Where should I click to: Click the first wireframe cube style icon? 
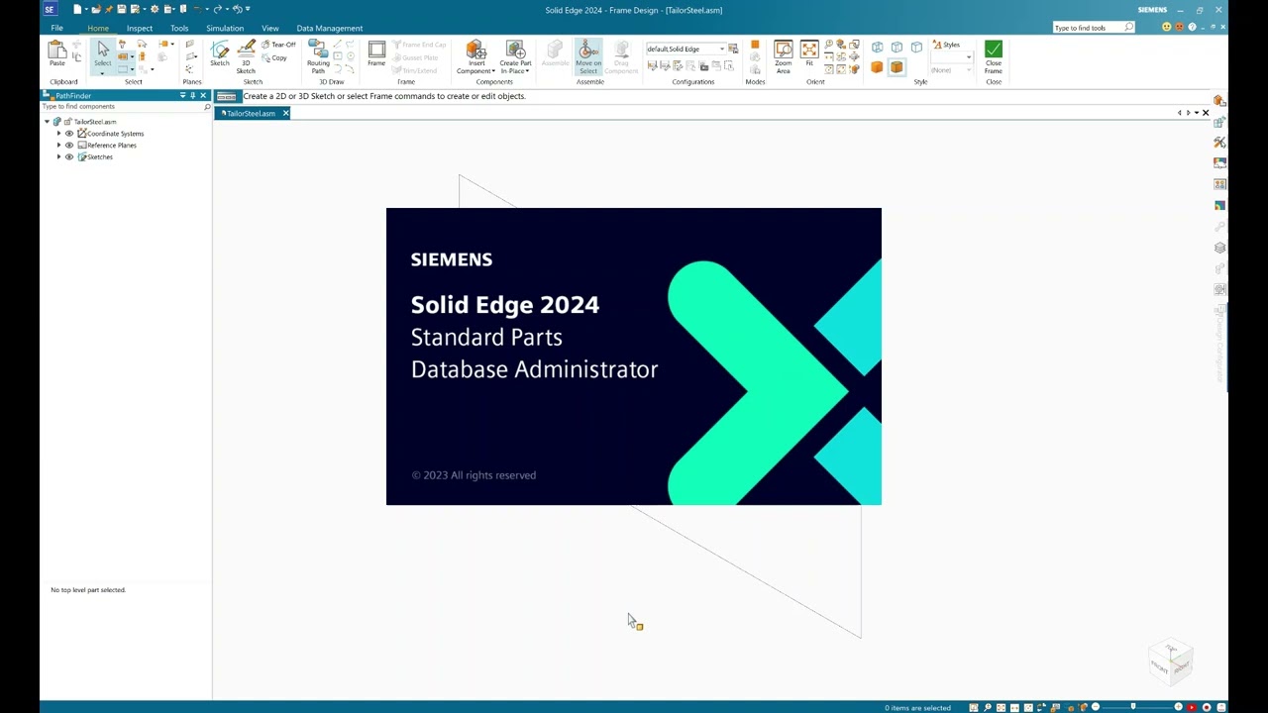pyautogui.click(x=877, y=47)
